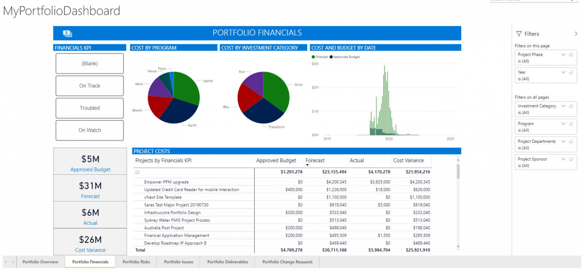Open the Project Phase filter dropdown

pos(563,55)
